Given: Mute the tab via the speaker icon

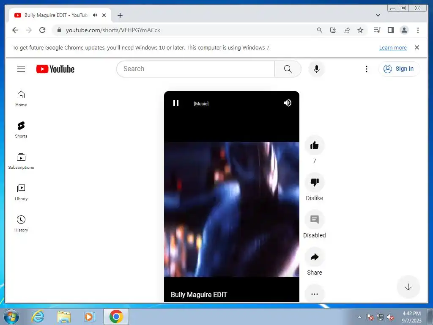Looking at the screenshot, I should (x=95, y=15).
